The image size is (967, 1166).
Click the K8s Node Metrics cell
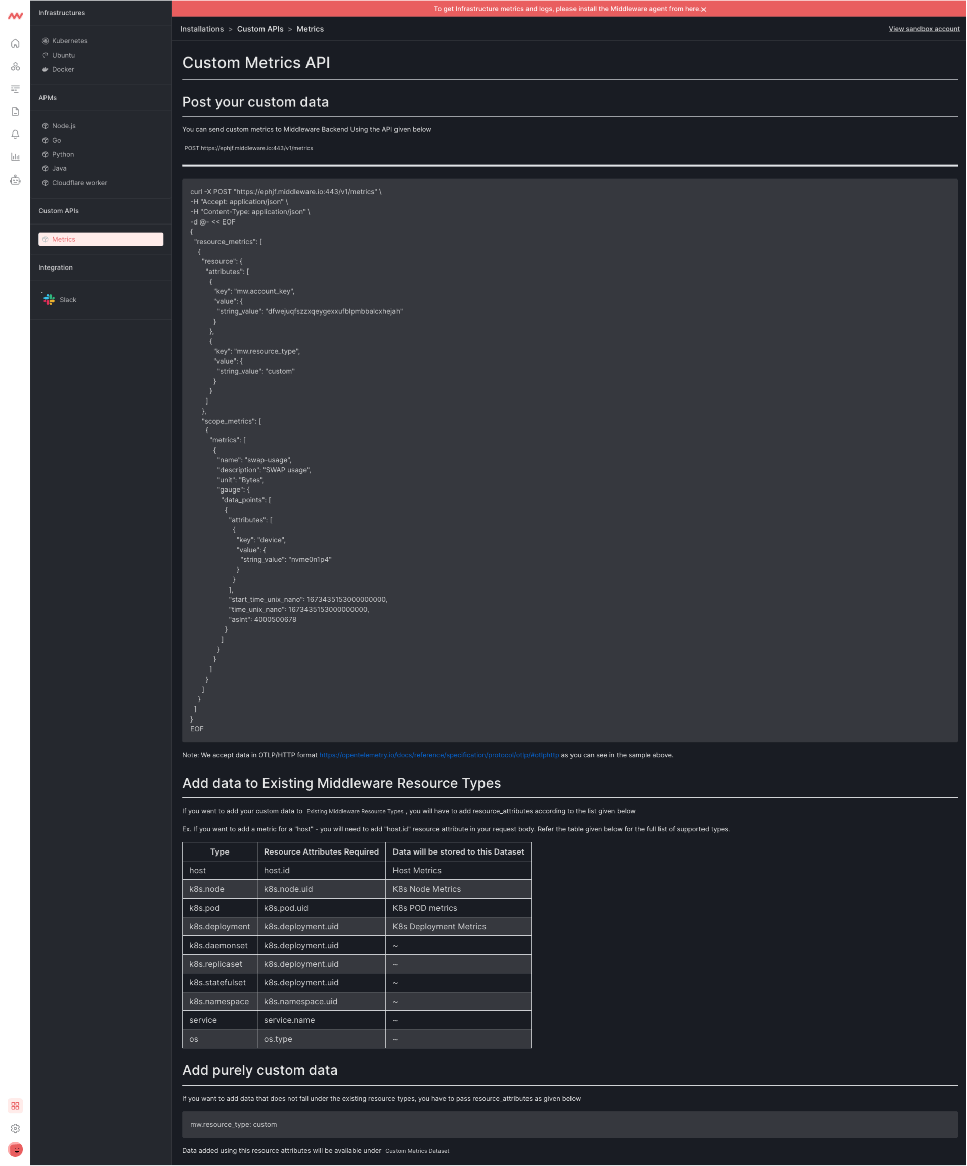tap(458, 889)
